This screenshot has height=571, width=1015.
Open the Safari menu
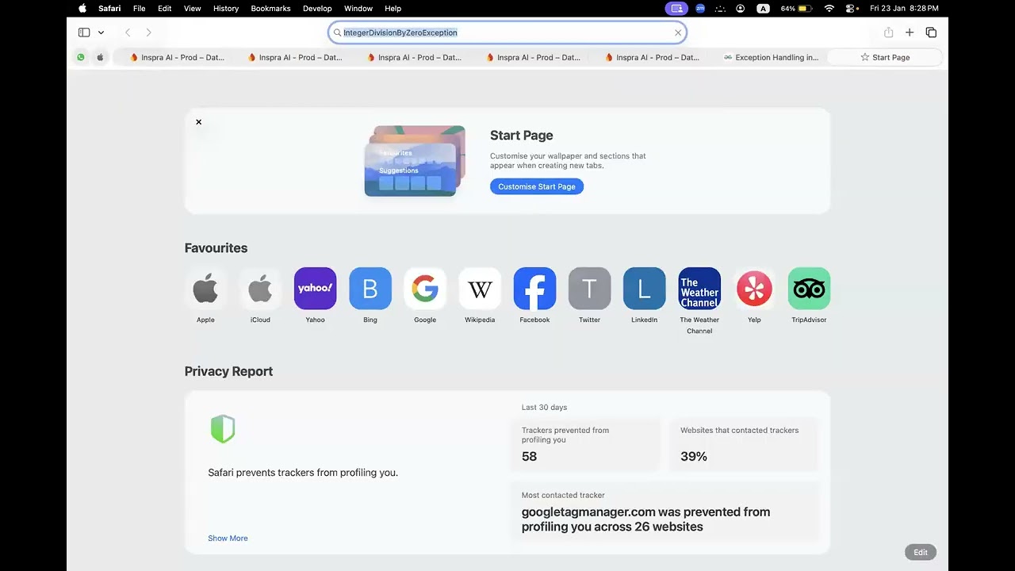pos(109,9)
